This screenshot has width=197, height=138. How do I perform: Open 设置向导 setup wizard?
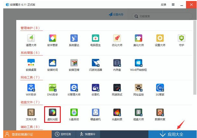coord(116,15)
